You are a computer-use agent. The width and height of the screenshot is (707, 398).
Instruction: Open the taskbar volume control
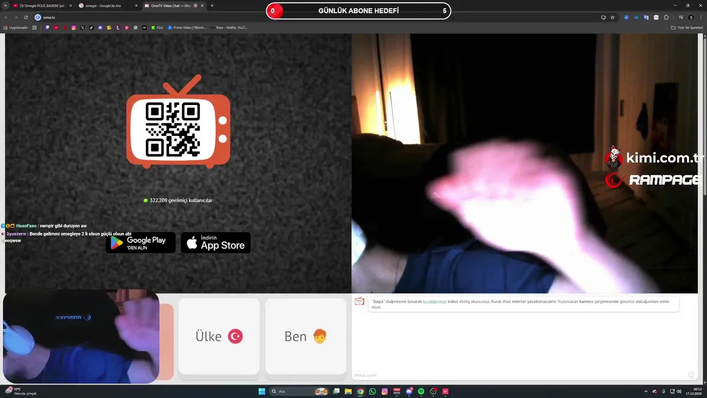[x=679, y=391]
